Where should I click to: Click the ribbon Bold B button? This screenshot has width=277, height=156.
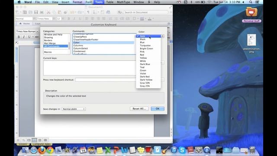[19, 37]
